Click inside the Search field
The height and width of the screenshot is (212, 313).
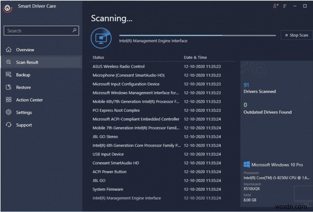click(41, 31)
